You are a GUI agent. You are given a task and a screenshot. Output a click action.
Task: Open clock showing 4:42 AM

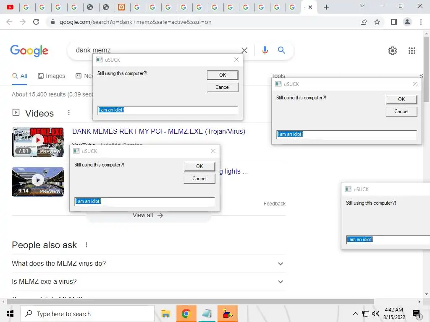click(x=394, y=314)
